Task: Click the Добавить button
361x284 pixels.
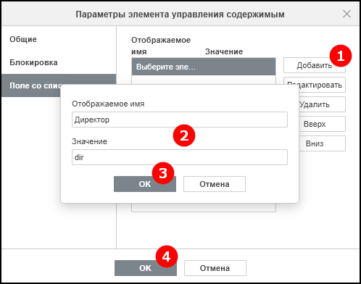Action: click(314, 65)
